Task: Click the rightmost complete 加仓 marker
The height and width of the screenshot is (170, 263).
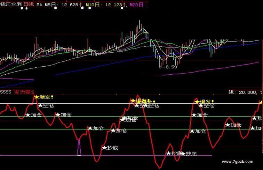Action: pos(233,125)
